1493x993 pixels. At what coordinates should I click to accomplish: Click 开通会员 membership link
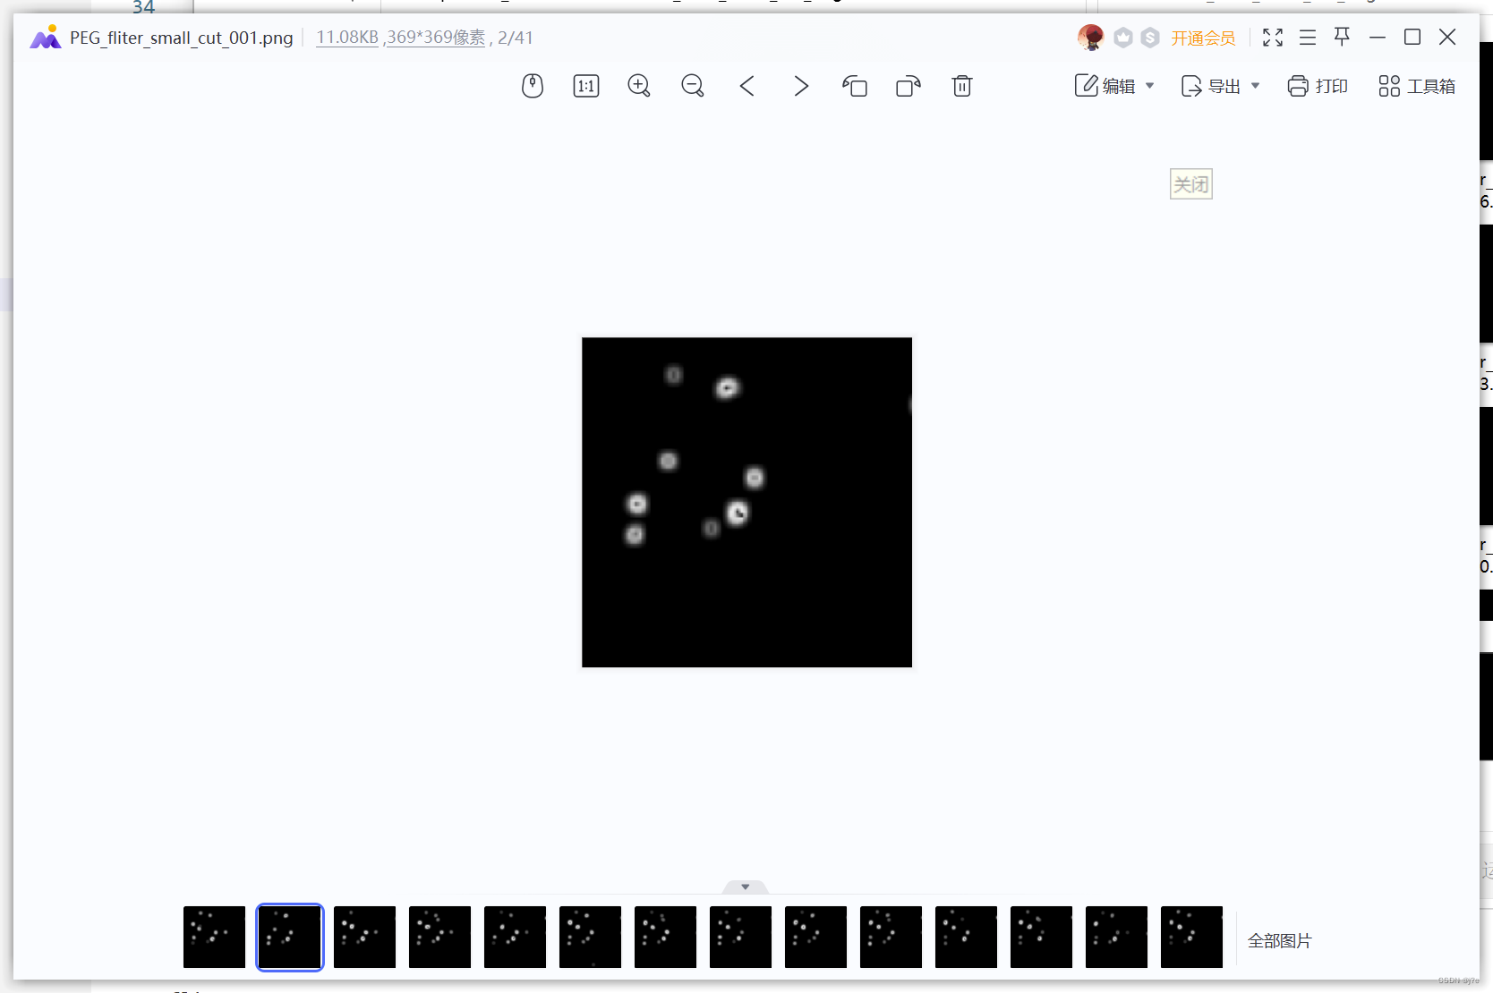coord(1203,38)
